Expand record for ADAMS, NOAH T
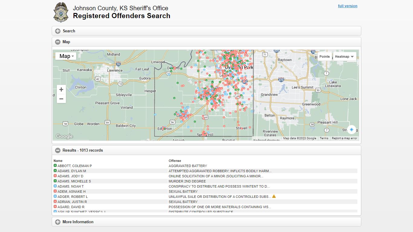Screen dimensions: 413x232 55,186
